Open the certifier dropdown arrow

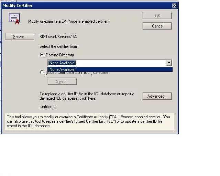[168, 63]
